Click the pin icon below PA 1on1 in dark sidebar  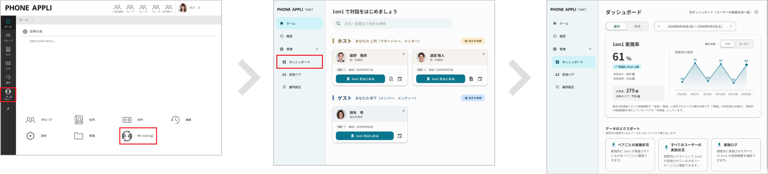[x=8, y=109]
